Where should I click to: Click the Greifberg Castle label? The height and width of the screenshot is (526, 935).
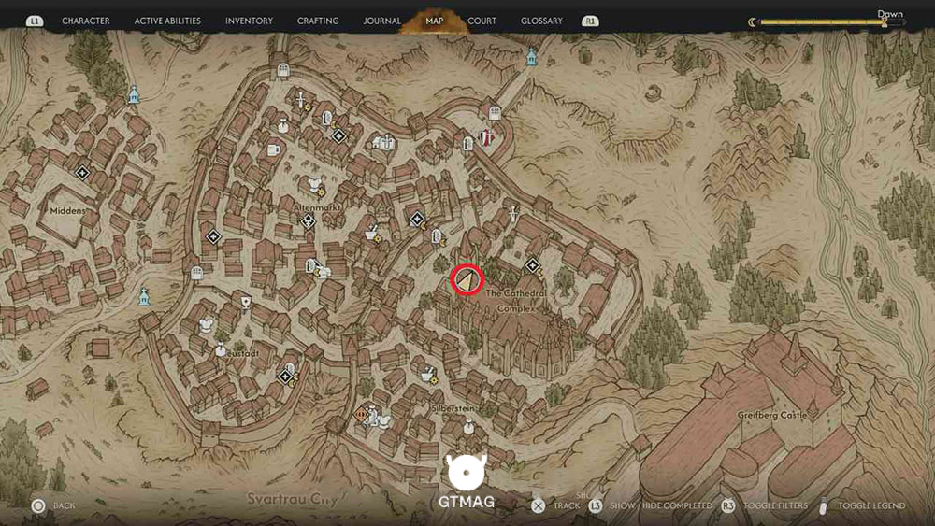pos(771,415)
